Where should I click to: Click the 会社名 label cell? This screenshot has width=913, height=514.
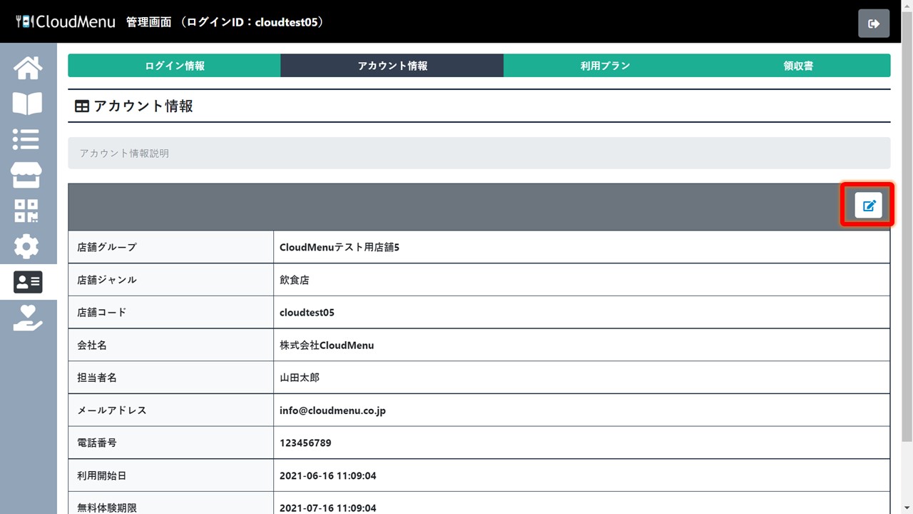point(171,346)
